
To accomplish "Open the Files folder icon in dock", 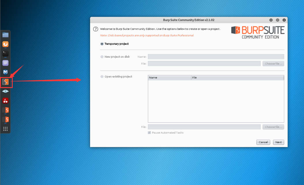I will pyautogui.click(x=5, y=35).
